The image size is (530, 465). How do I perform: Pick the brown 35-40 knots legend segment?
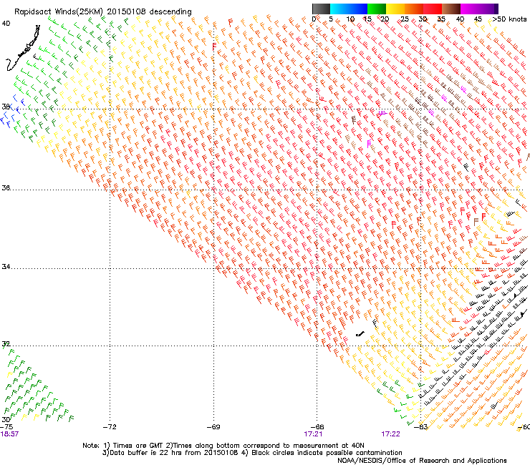point(451,9)
